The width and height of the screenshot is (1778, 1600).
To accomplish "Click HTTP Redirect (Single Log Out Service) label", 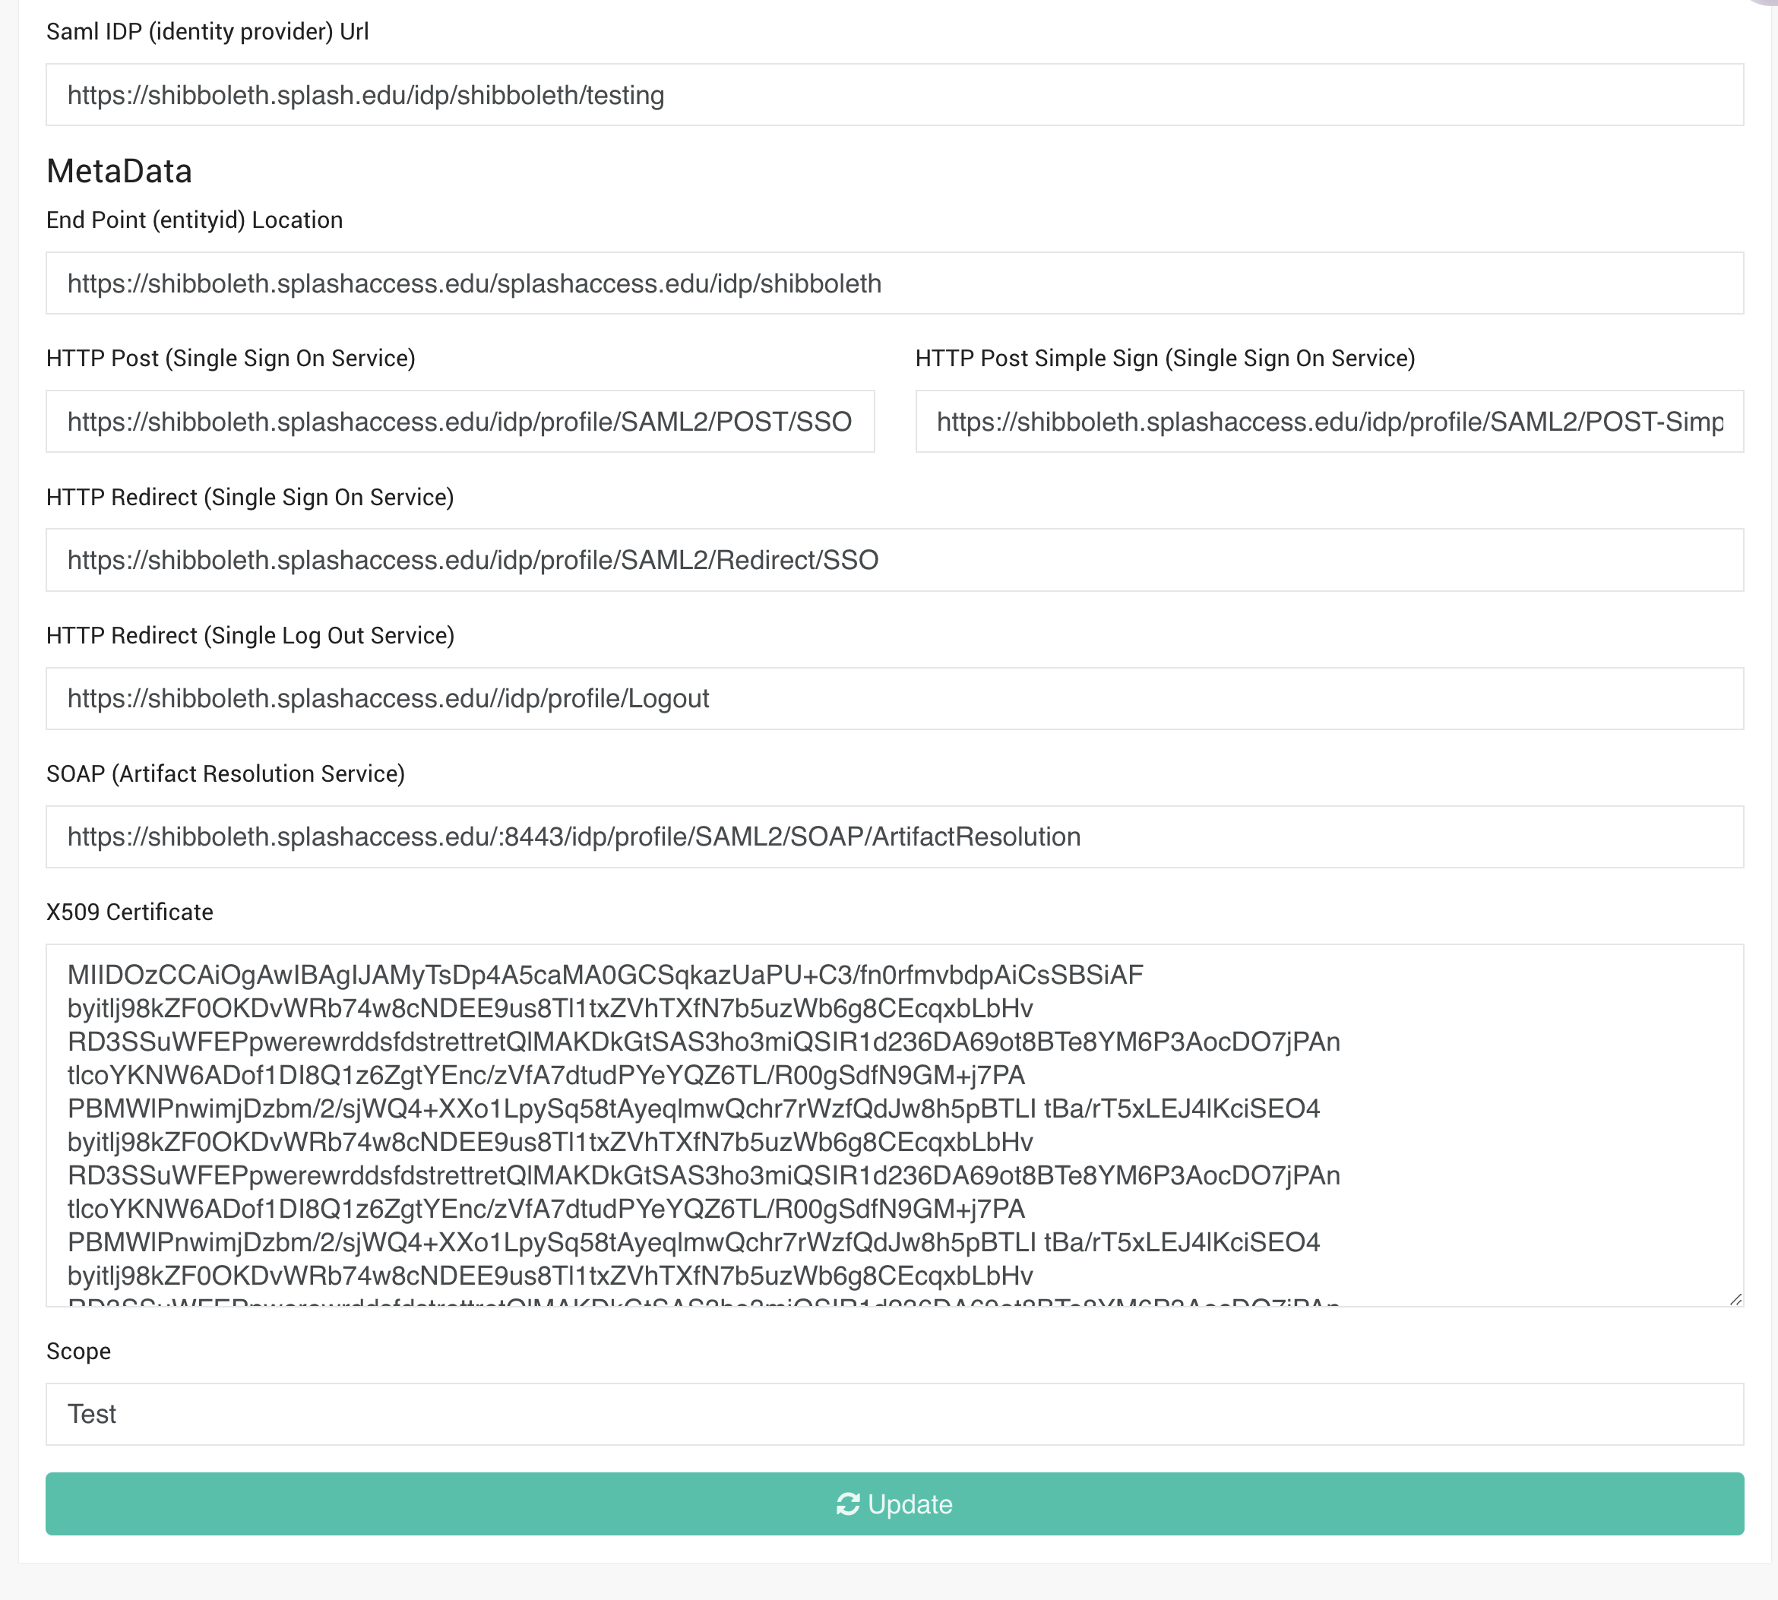I will point(250,636).
